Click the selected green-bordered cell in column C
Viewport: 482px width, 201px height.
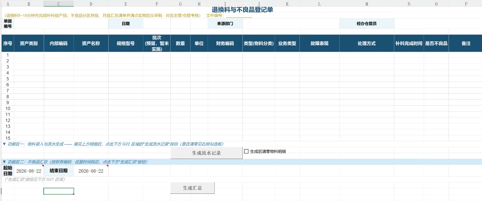(59, 191)
